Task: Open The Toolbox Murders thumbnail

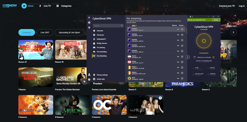Action: [36, 77]
